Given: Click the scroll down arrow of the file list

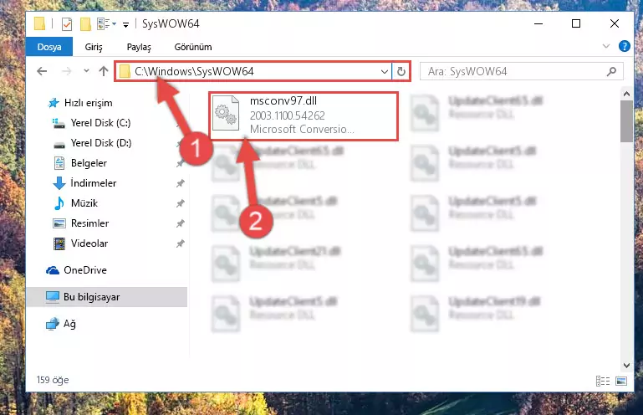Looking at the screenshot, I should point(626,365).
